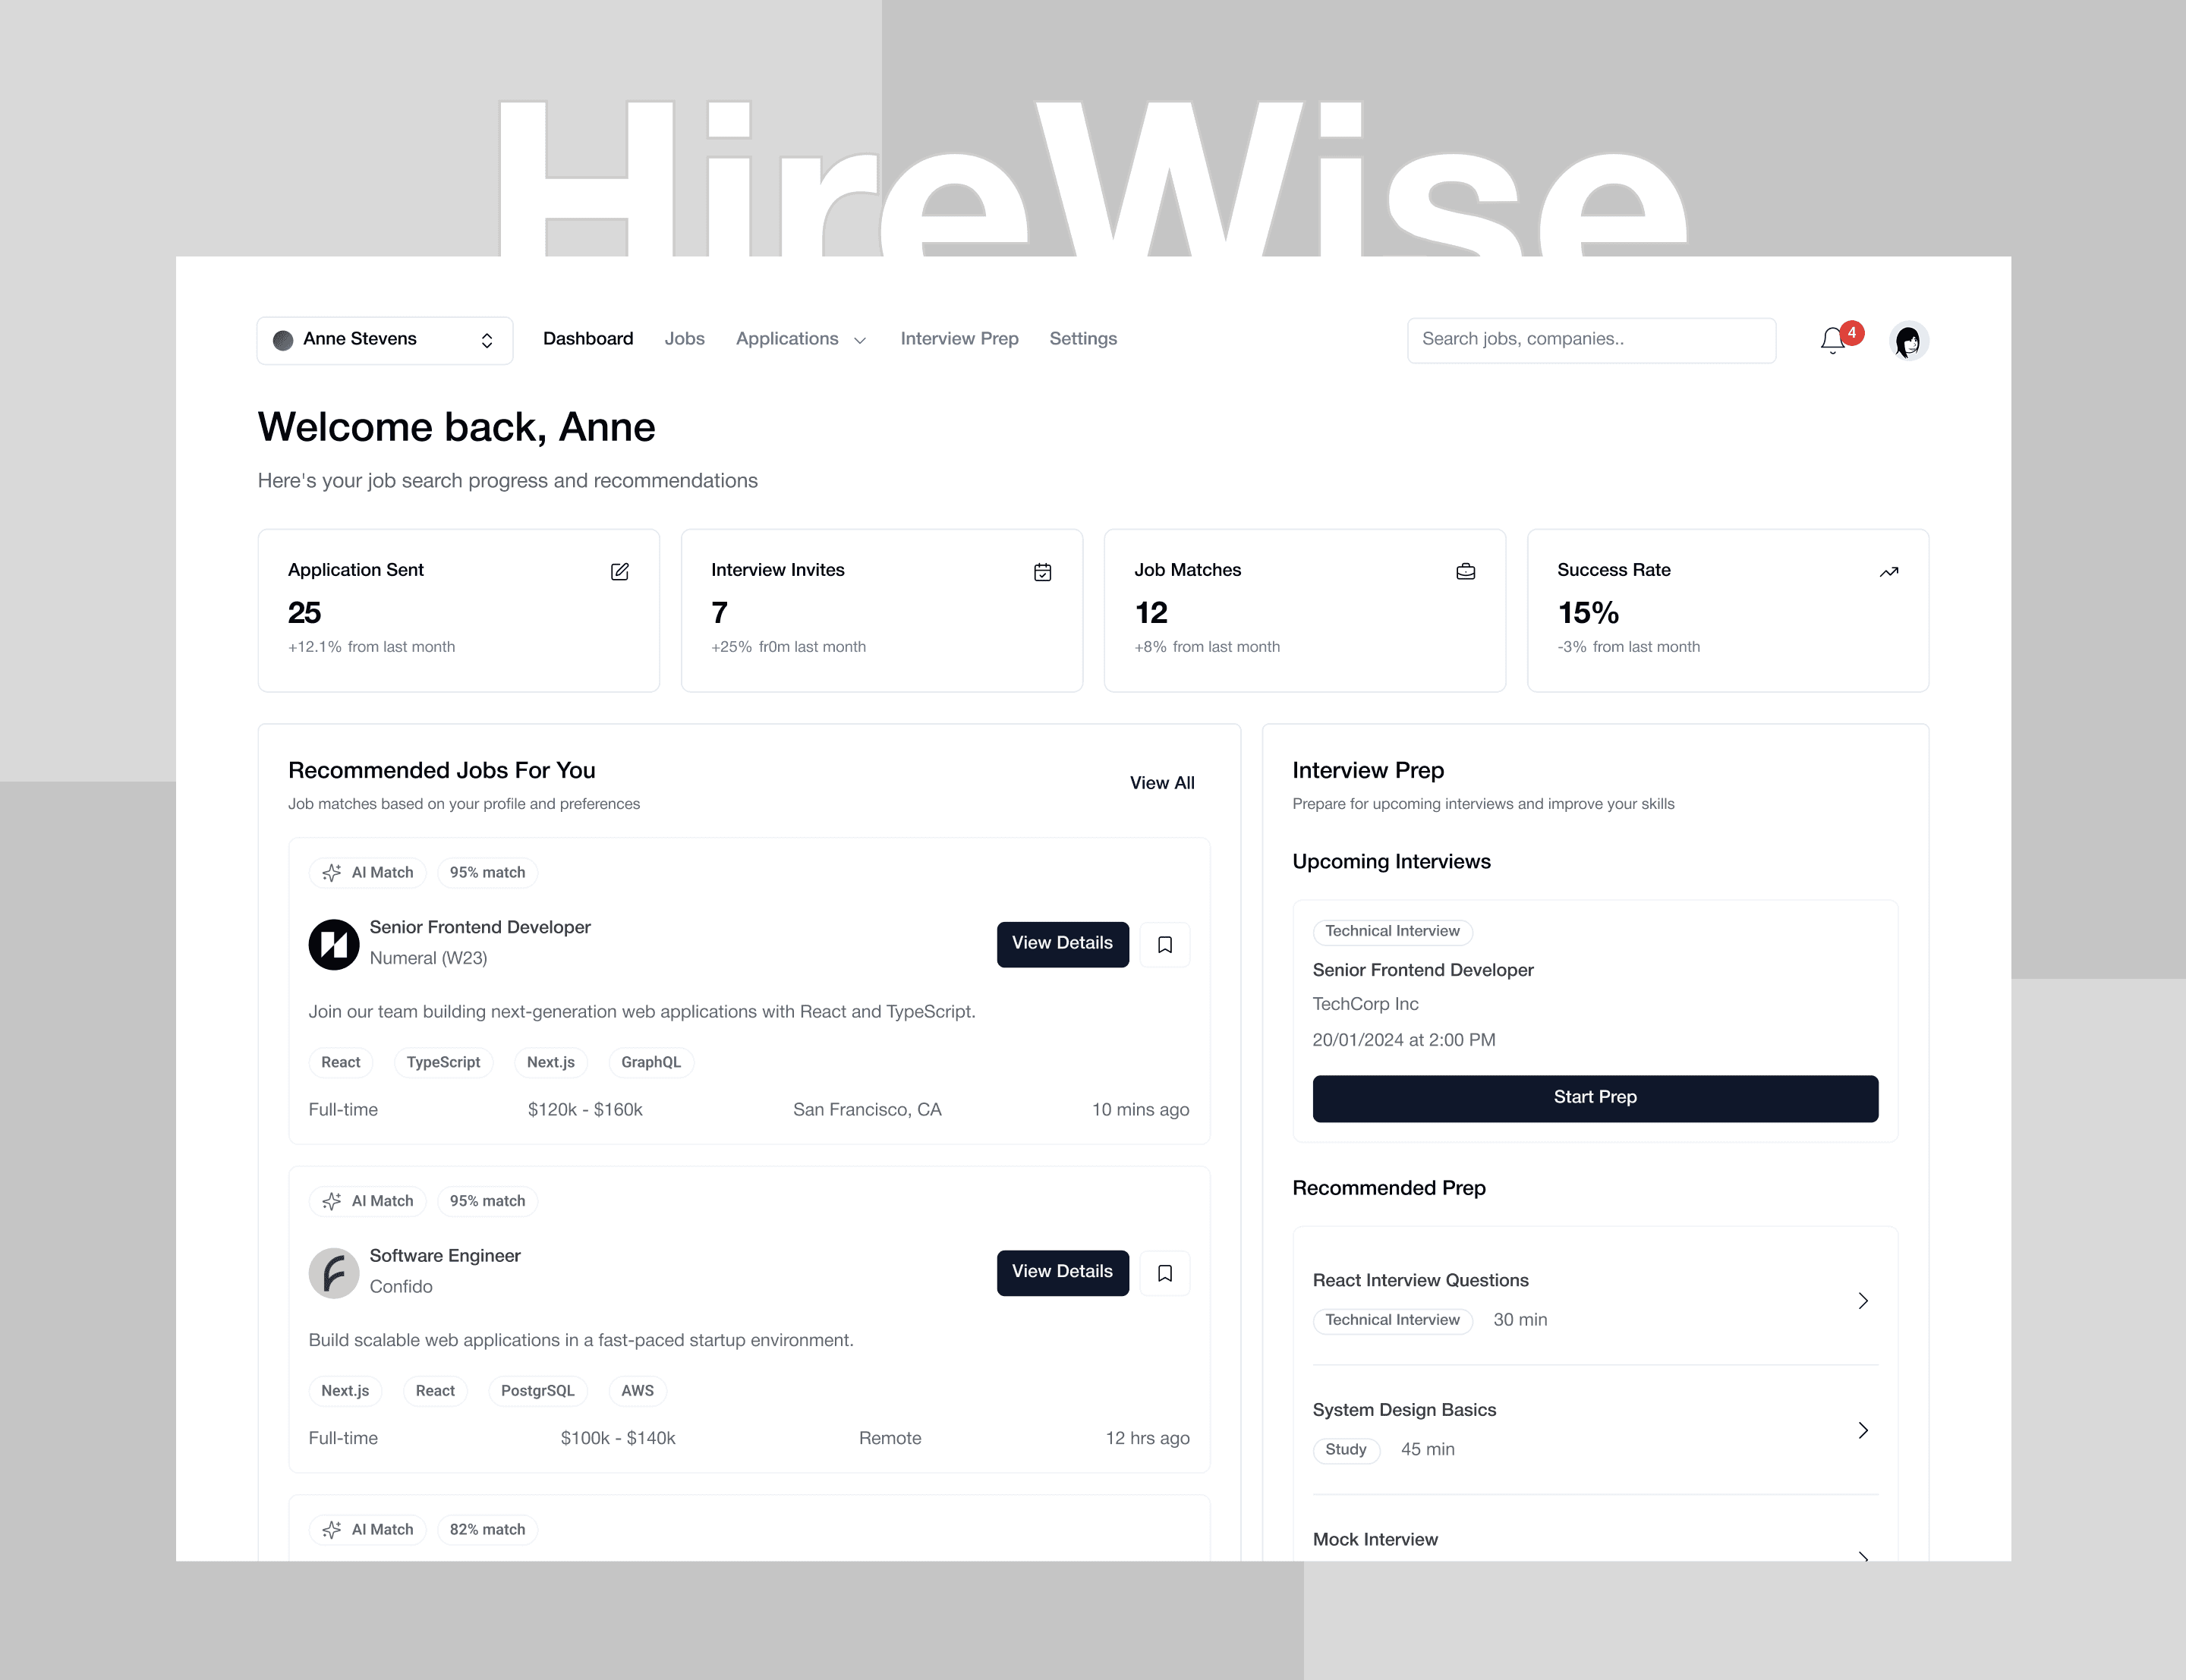Screen dimensions: 2186x1680
Task: Click the 95% match tag on Numeral job
Action: pyautogui.click(x=487, y=872)
